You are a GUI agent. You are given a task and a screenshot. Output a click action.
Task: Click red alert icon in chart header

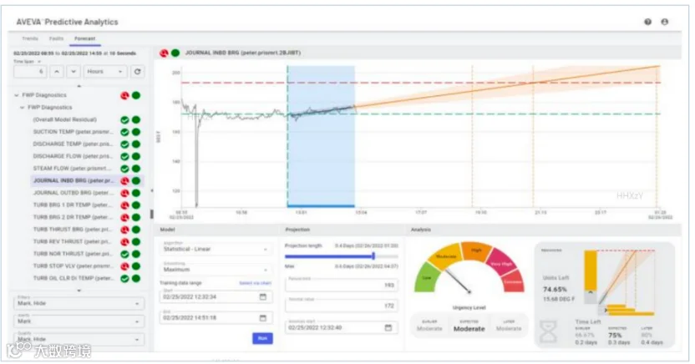[164, 53]
